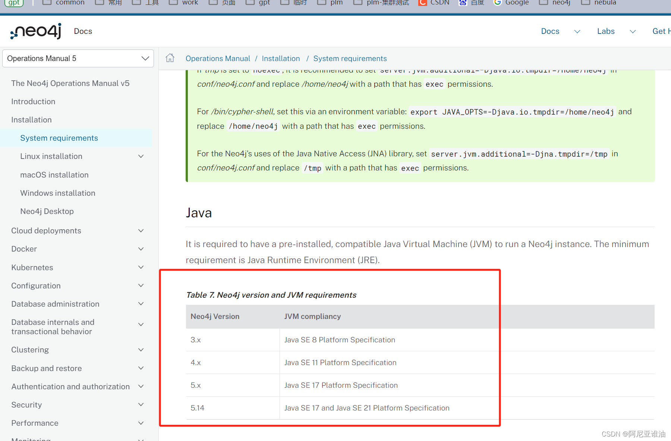Viewport: 671px width, 441px height.
Task: Open macOS installation page
Action: 54,175
